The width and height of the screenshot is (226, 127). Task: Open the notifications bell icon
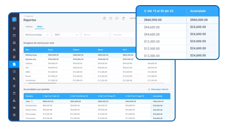coord(123,18)
